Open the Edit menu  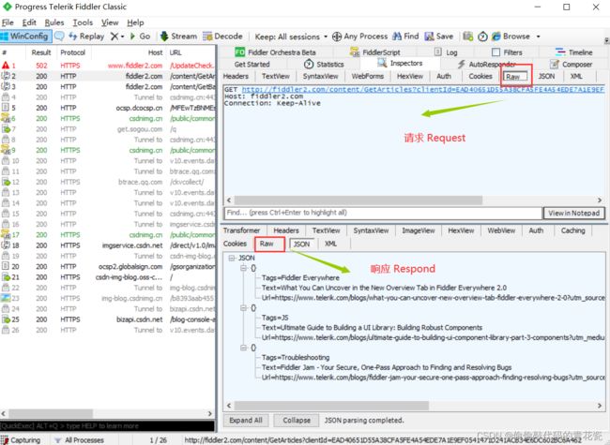(29, 22)
